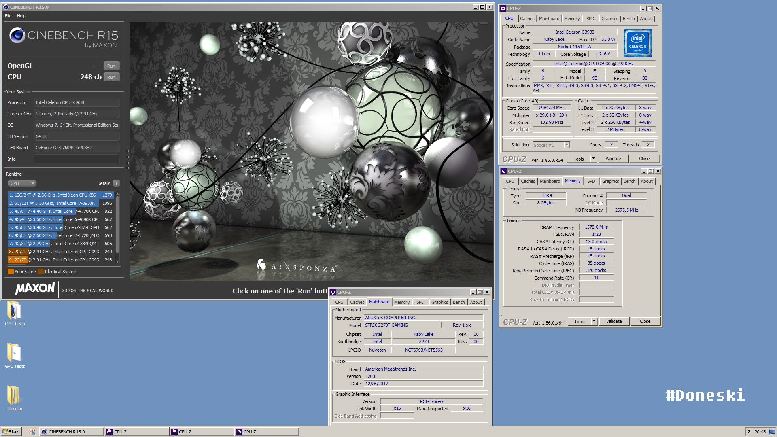Click the top CPU-Z window title icon

point(503,8)
